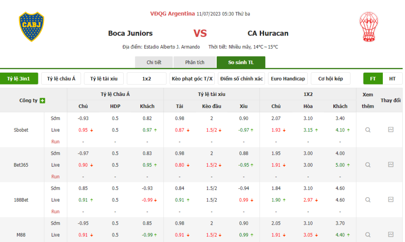
Task: Open the Chi tiết tab
Action: click(154, 62)
